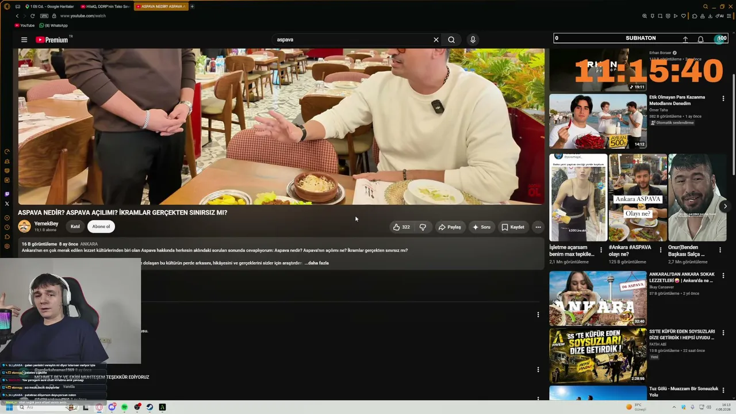
Task: Open options for ANKARA SOKAK LEZZETLERİ video
Action: pyautogui.click(x=723, y=275)
